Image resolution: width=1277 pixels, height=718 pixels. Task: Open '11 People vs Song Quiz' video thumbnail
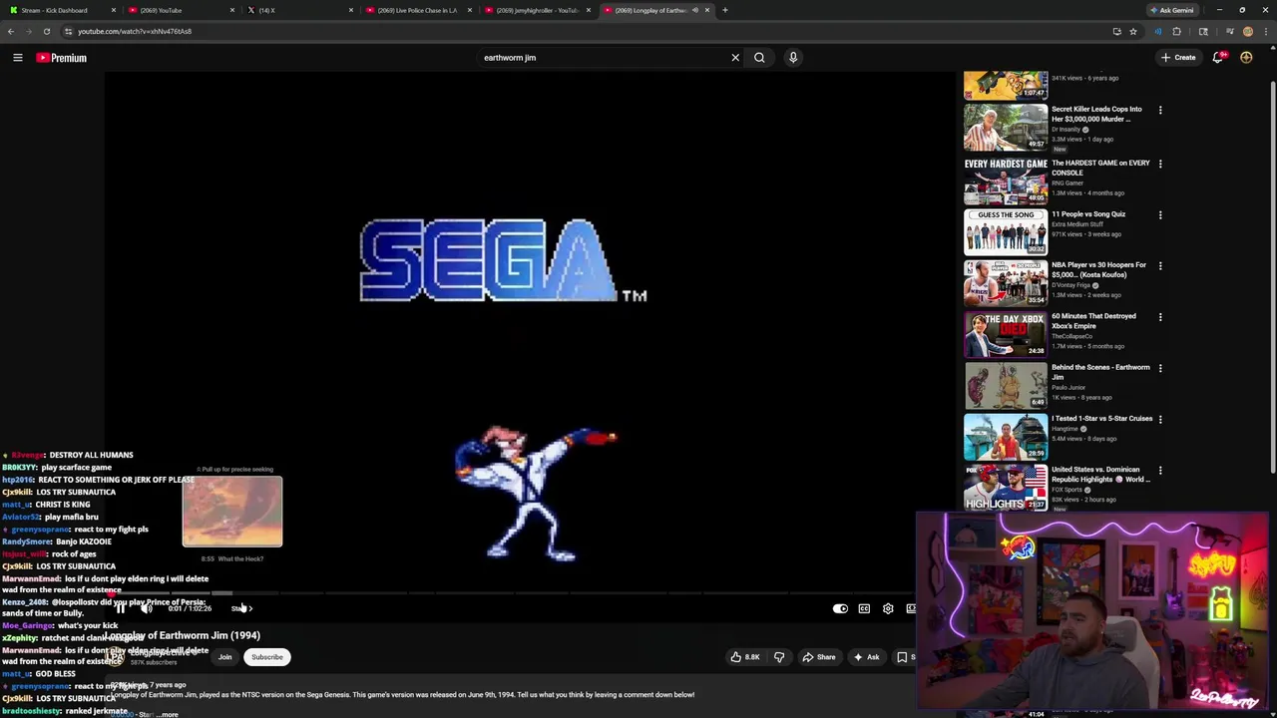click(1006, 230)
